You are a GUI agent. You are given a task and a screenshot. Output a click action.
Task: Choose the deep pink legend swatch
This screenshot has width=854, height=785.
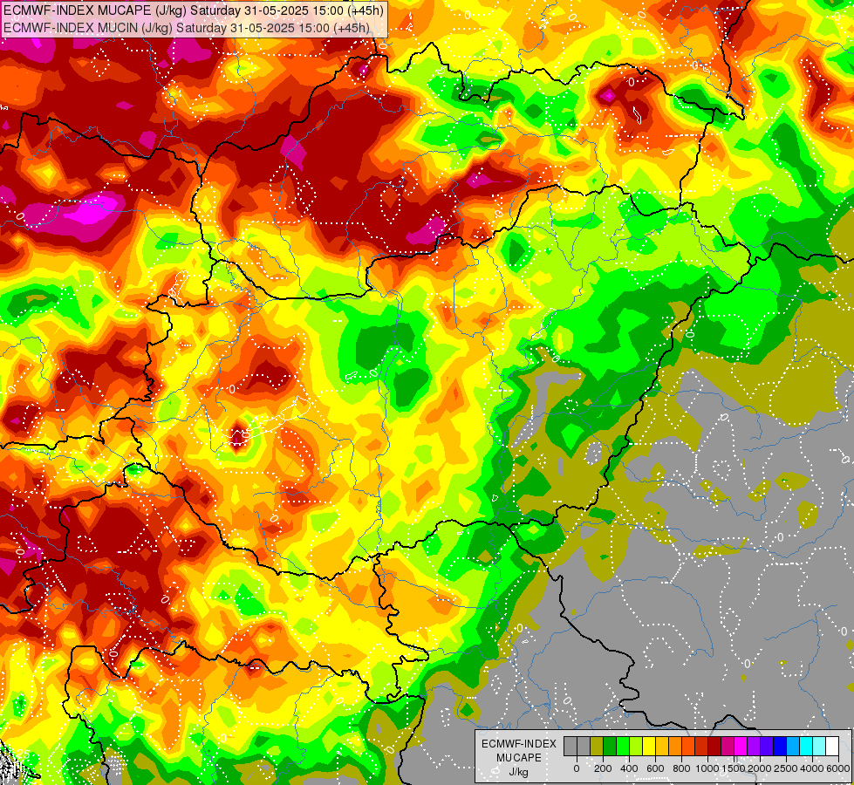point(728,747)
